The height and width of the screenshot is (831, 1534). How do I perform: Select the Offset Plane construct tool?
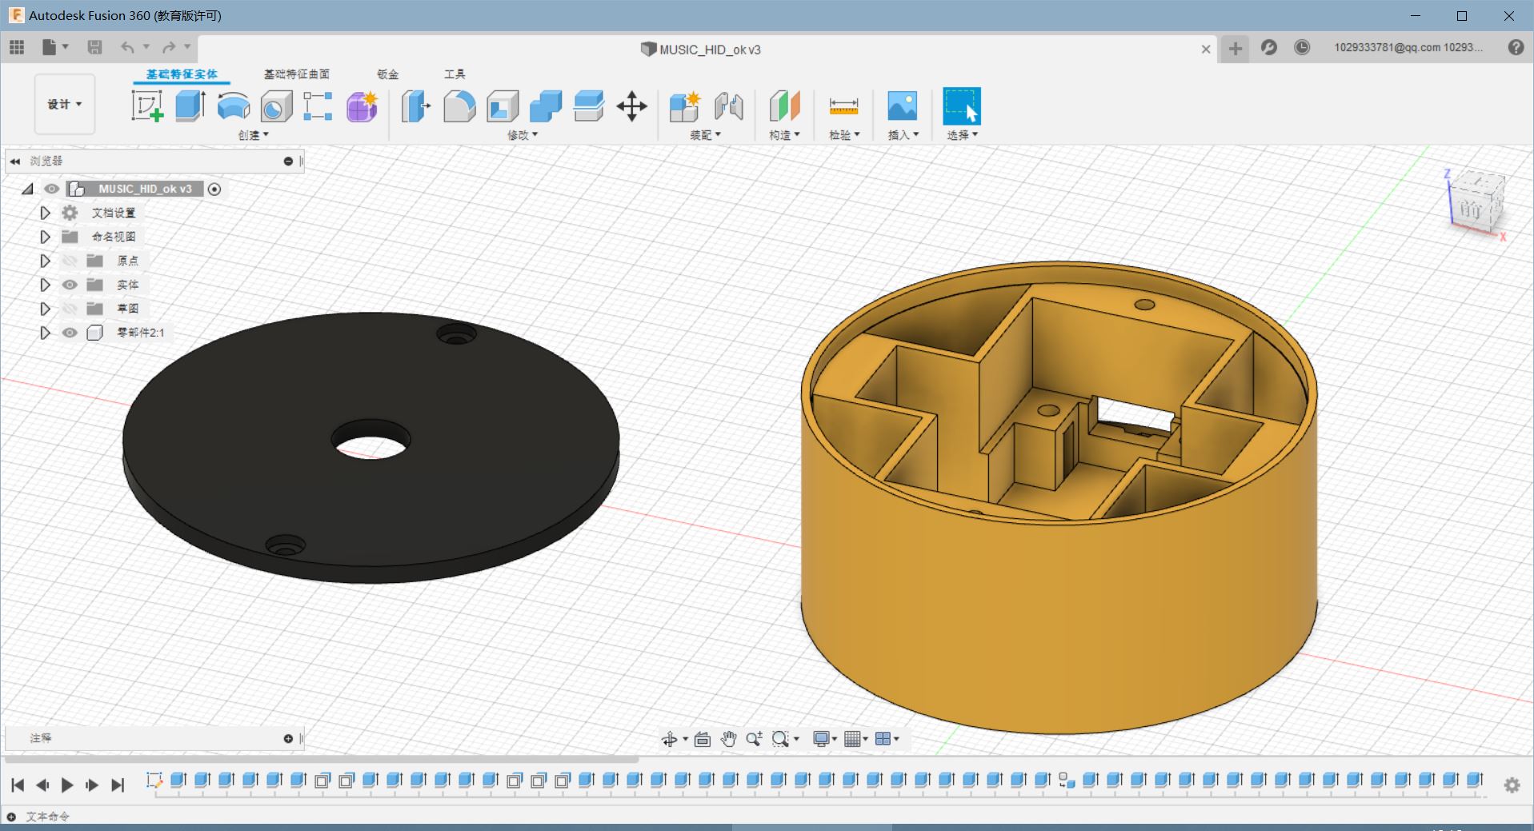click(785, 106)
